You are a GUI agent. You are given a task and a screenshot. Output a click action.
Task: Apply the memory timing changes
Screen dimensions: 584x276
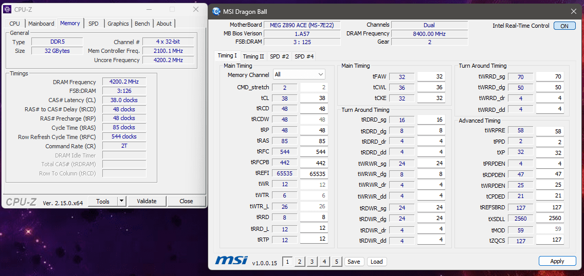557,261
